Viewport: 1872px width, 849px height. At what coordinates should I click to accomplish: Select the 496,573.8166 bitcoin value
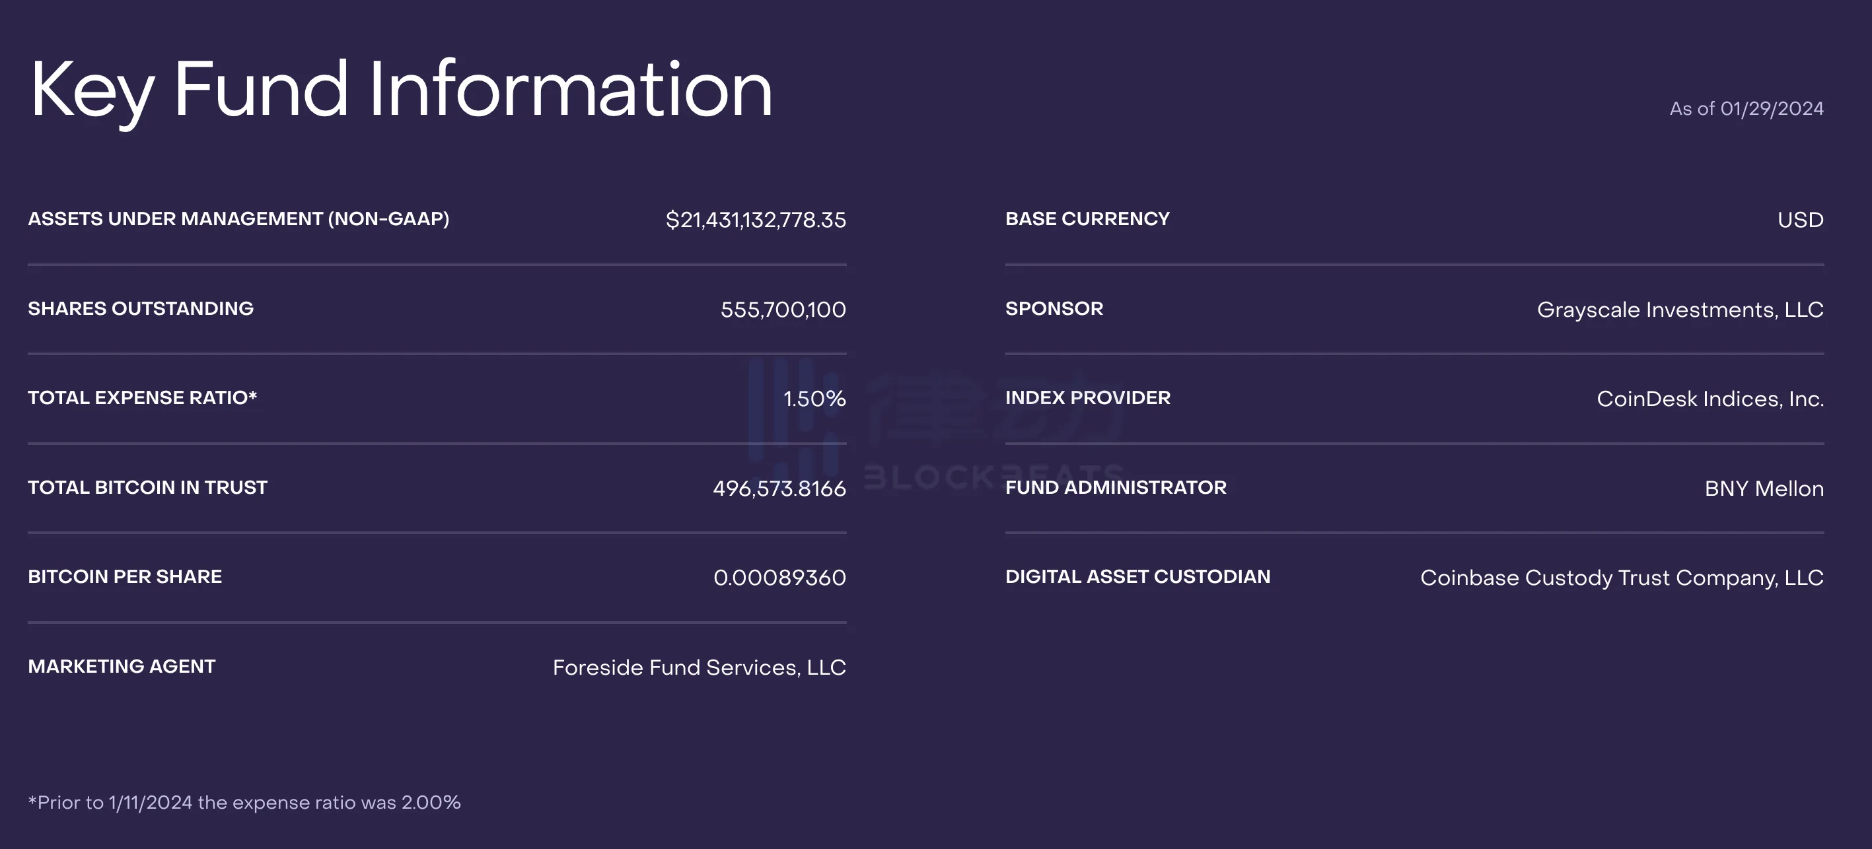tap(779, 488)
